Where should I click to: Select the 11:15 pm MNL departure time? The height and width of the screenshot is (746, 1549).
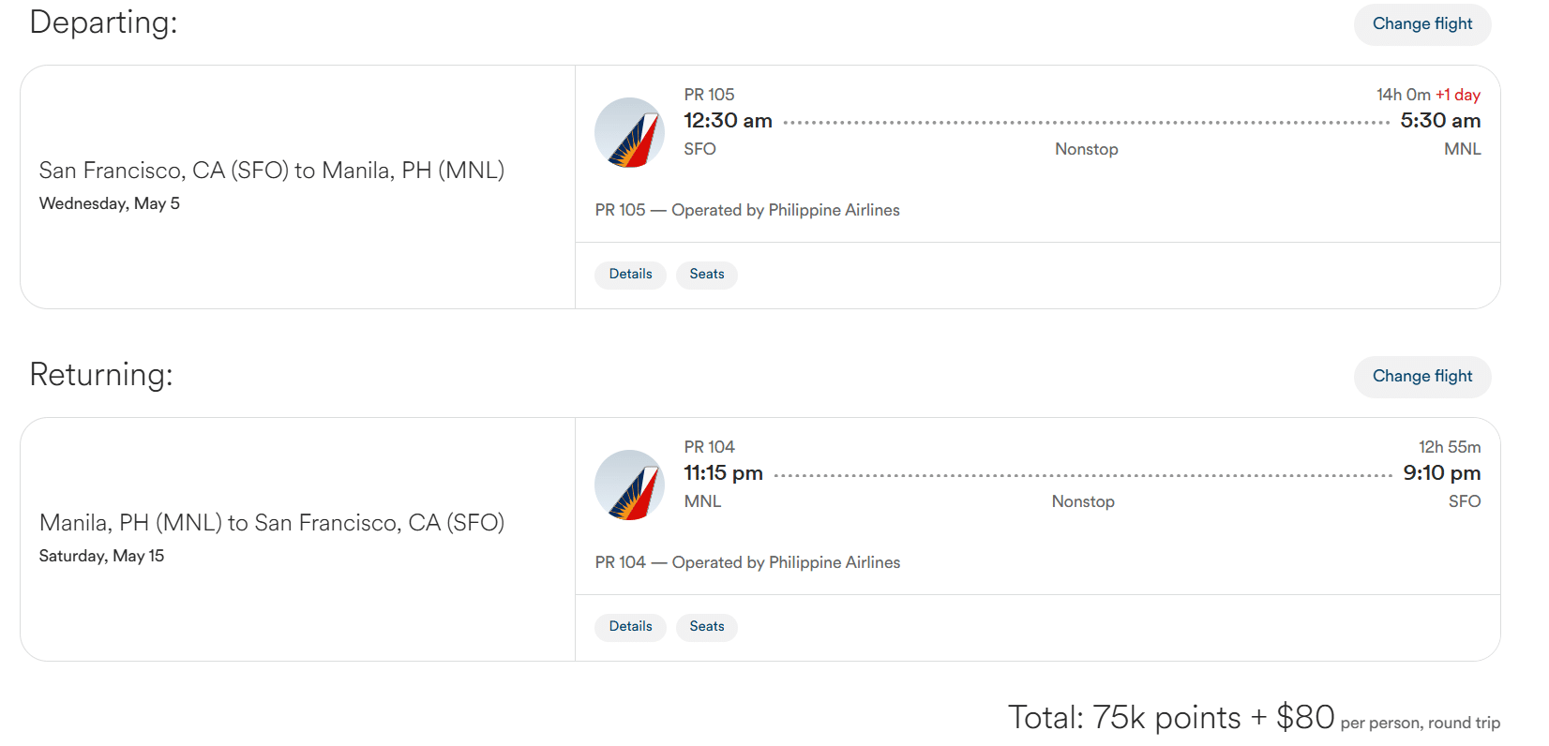tap(723, 473)
